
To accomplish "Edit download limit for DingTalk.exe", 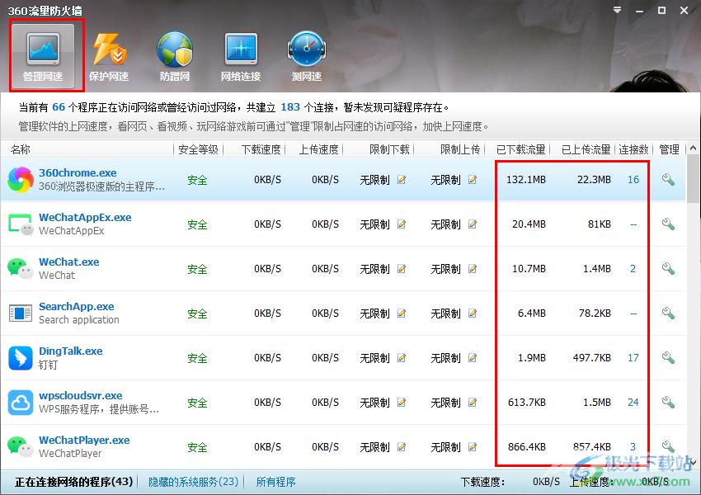I will (402, 358).
